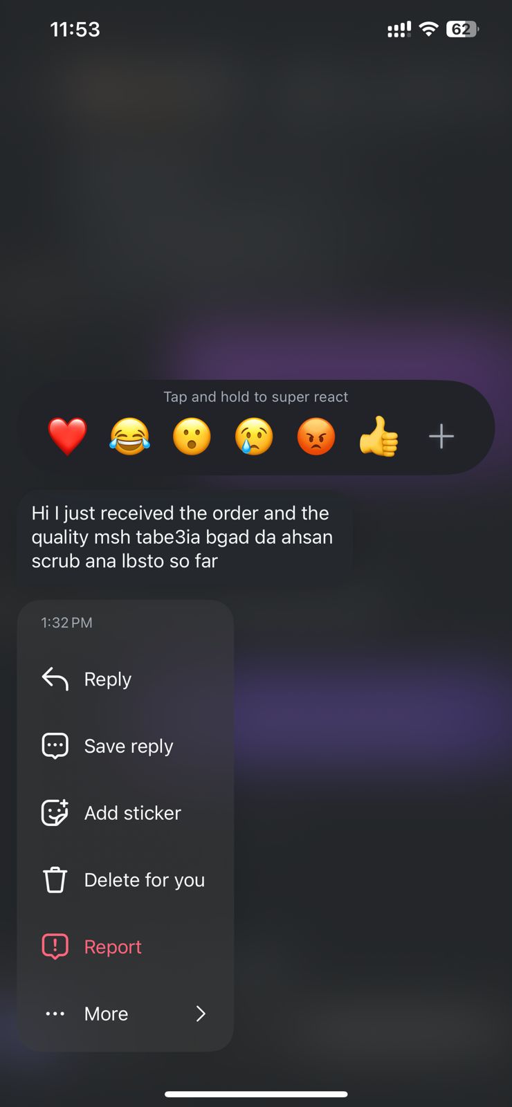Tap the save reply bubble icon
512x1107 pixels.
pos(55,746)
